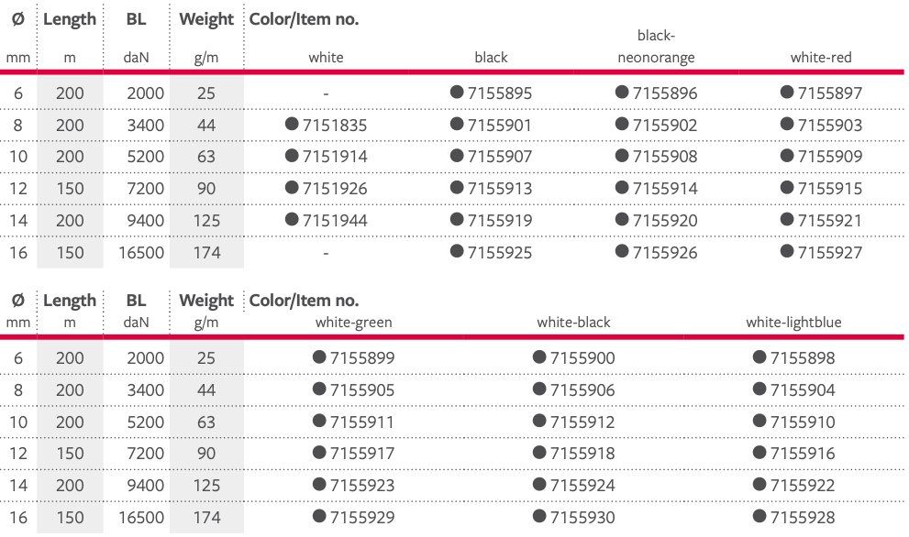Click the white-lightblue column header
This screenshot has height=537, width=909.
click(793, 322)
